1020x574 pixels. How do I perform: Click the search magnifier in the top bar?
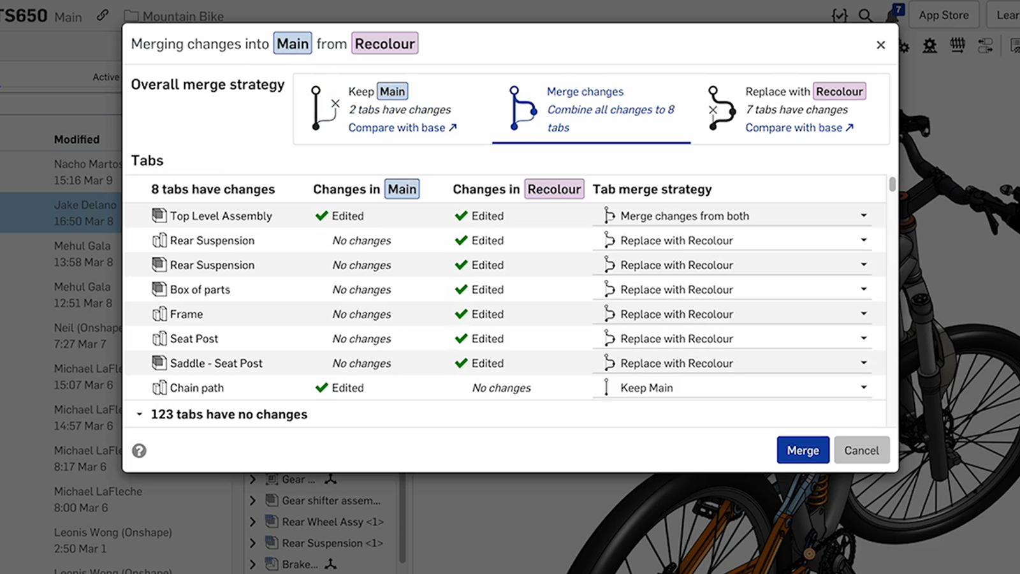coord(865,15)
